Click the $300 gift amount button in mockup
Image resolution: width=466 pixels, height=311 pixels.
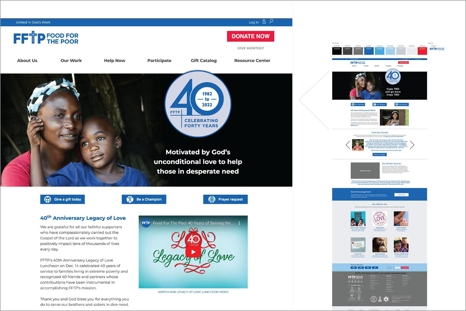[x=361, y=268]
